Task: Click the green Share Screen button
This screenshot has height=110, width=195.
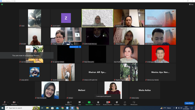Action: [89, 103]
